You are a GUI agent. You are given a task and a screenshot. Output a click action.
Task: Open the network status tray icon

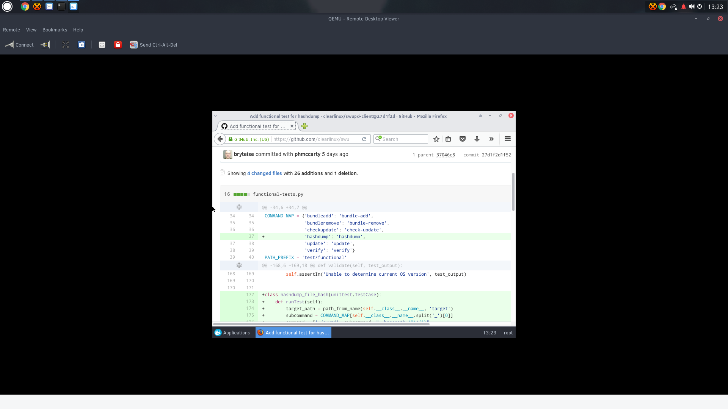coord(673,6)
